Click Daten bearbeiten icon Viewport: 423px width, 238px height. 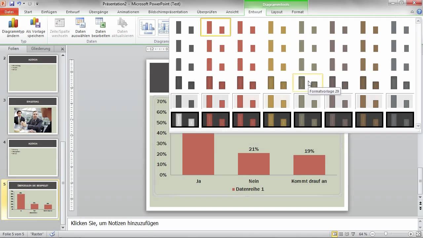[100, 23]
